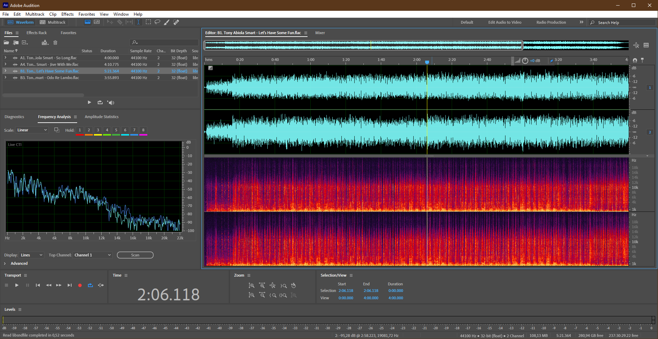Select the Time Selection tool
Viewport: 658px width, 339px height.
[x=139, y=22]
